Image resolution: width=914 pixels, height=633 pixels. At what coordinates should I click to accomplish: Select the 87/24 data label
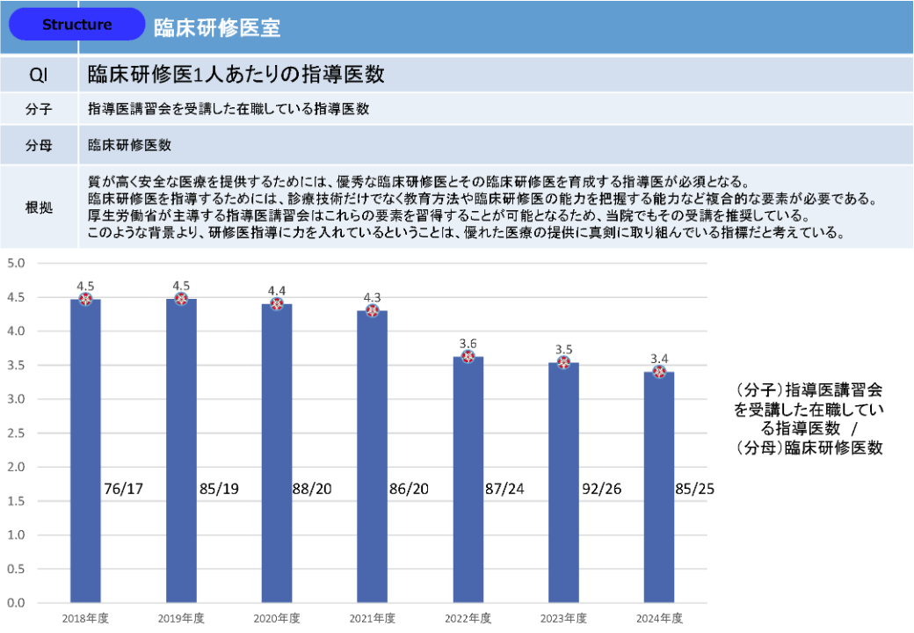click(504, 488)
